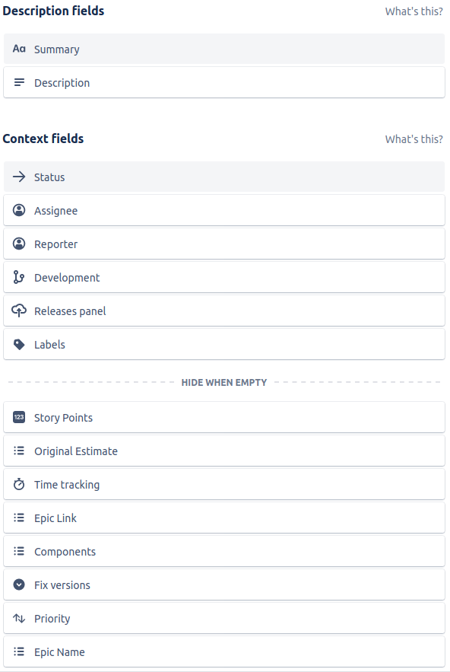Click the Summary text icon
Image resolution: width=450 pixels, height=672 pixels.
click(x=19, y=49)
